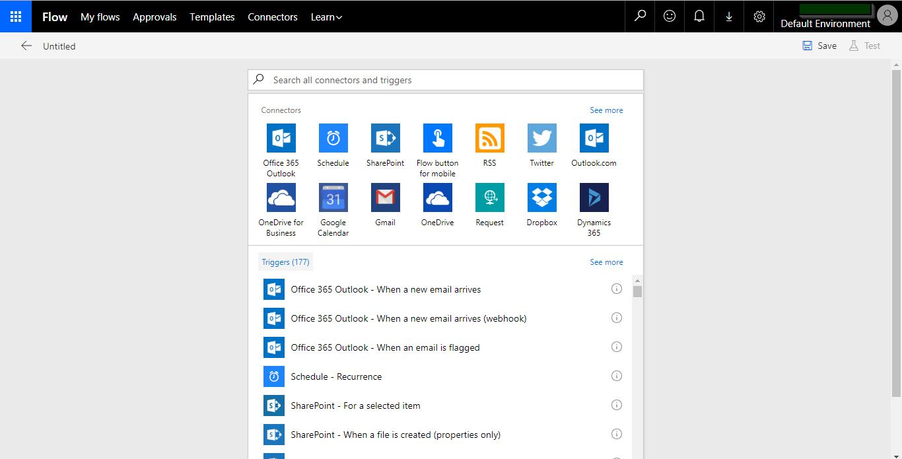Open the Connectors page
This screenshot has height=459, width=902.
(273, 17)
